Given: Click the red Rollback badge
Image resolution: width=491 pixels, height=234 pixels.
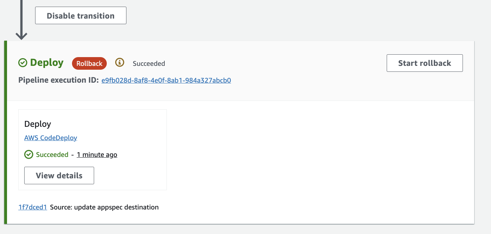Looking at the screenshot, I should pos(89,63).
